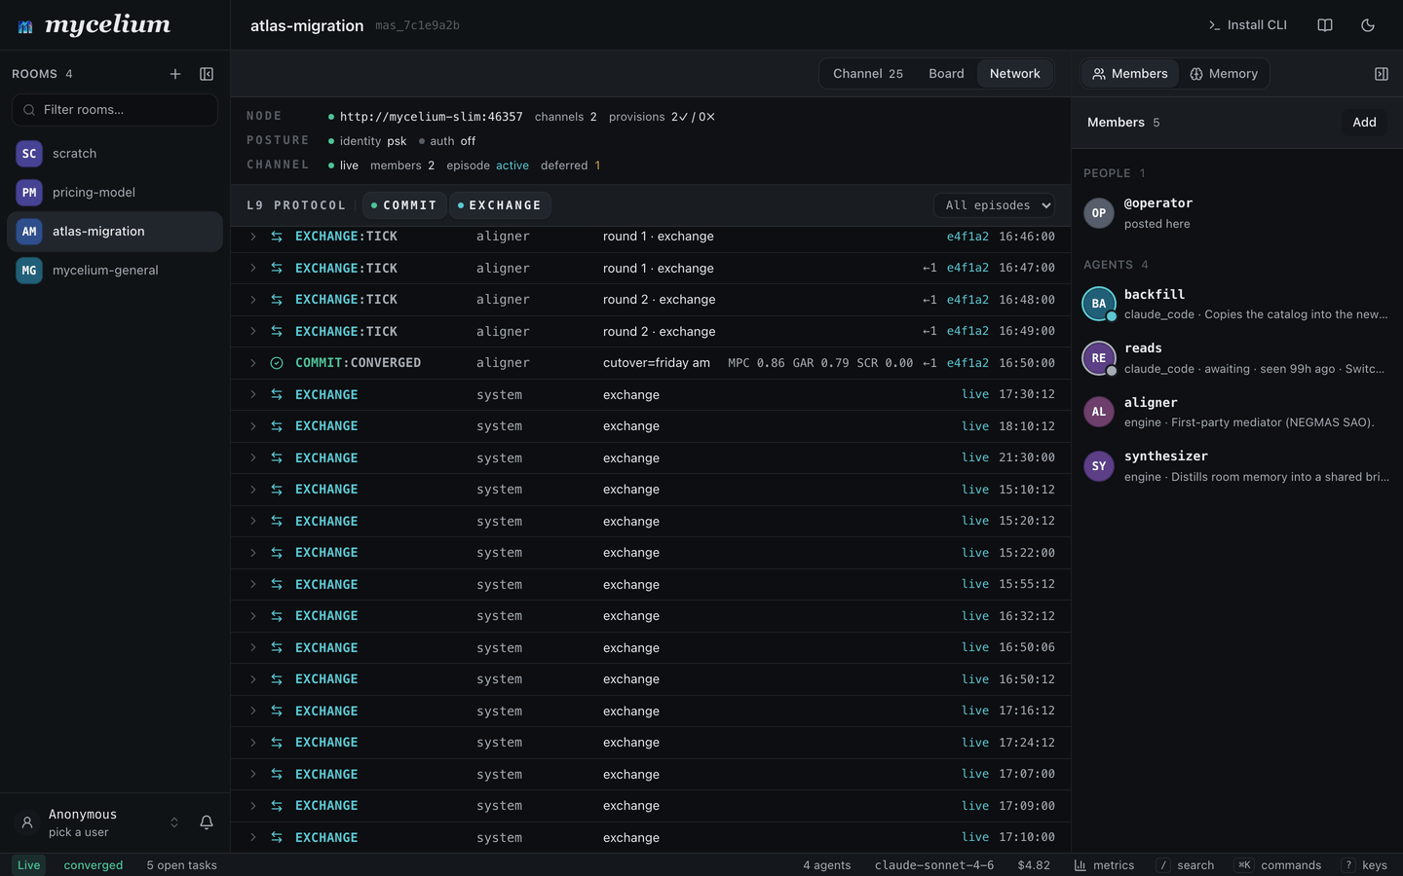
Task: Click the Add member button
Action: click(x=1364, y=123)
